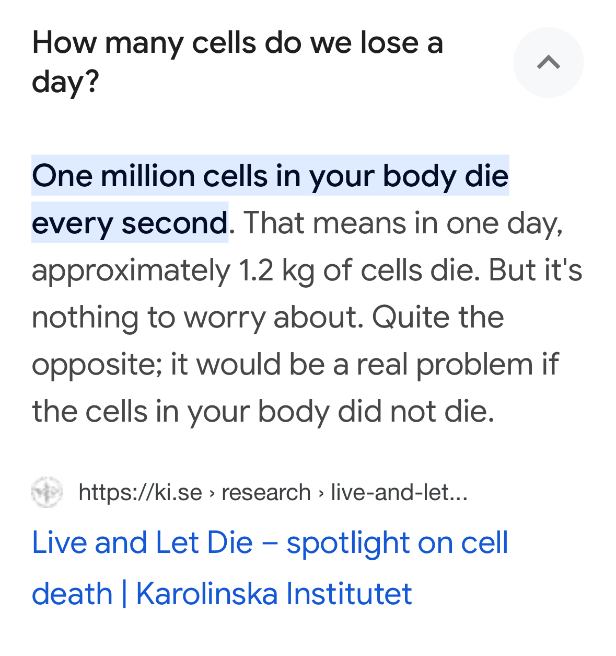The width and height of the screenshot is (616, 656).
Task: Click the highlighted phrase "One million cells in your body die"
Action: [x=270, y=176]
